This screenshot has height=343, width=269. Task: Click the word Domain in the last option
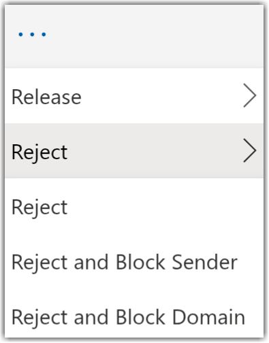208,317
